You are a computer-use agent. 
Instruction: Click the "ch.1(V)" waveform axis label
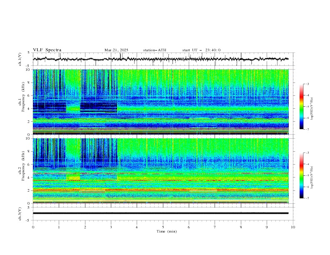(20, 59)
